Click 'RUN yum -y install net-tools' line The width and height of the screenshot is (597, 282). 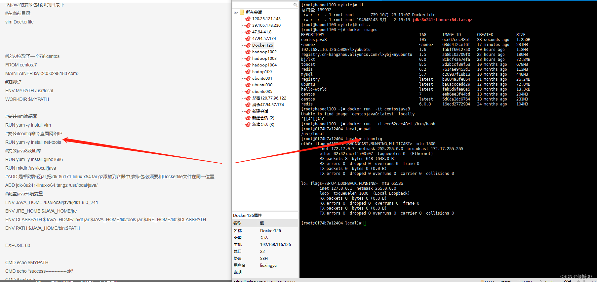point(33,142)
